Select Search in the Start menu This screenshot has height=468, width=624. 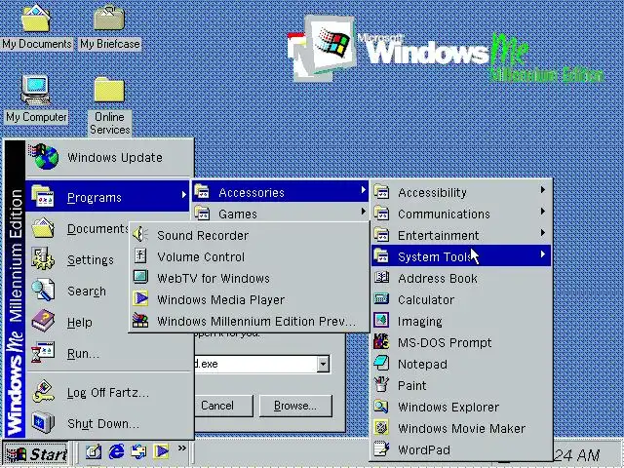tap(78, 291)
